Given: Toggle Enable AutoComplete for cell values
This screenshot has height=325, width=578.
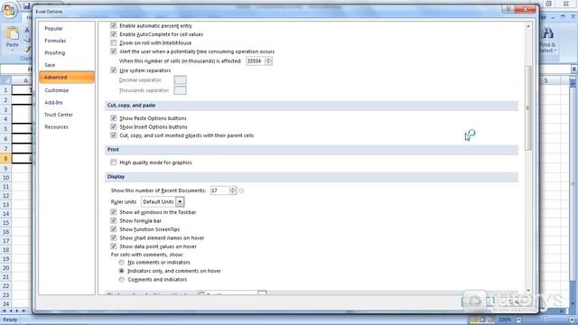Looking at the screenshot, I should point(114,34).
